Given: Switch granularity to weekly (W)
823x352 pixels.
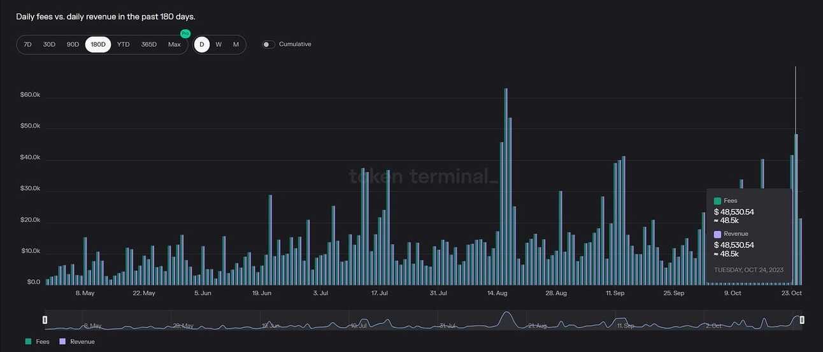Looking at the screenshot, I should tap(218, 45).
